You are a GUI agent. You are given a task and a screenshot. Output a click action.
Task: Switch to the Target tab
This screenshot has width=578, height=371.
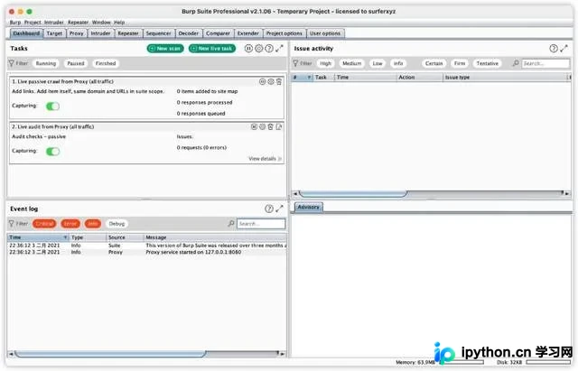[54, 33]
